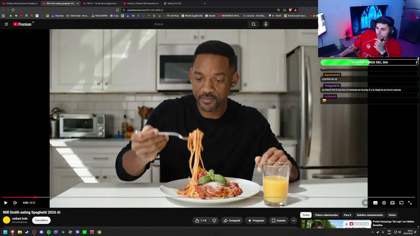This screenshot has height=236, width=420.
Task: Select the Subidos recientemente filter chip
Action: pos(370,215)
